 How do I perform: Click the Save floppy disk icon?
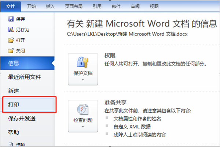click(11, 19)
